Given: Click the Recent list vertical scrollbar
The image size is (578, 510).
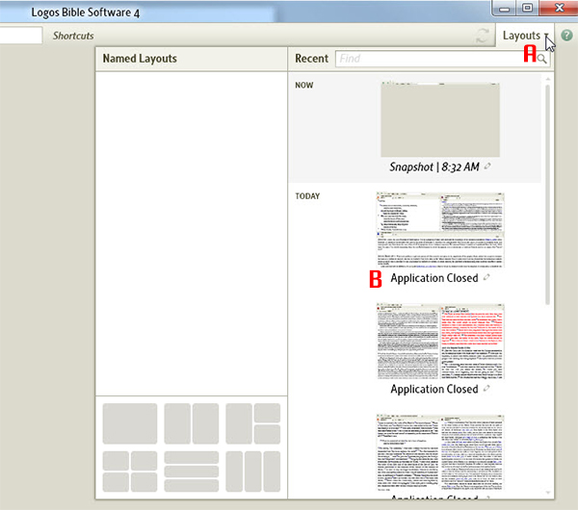Looking at the screenshot, I should (547, 194).
